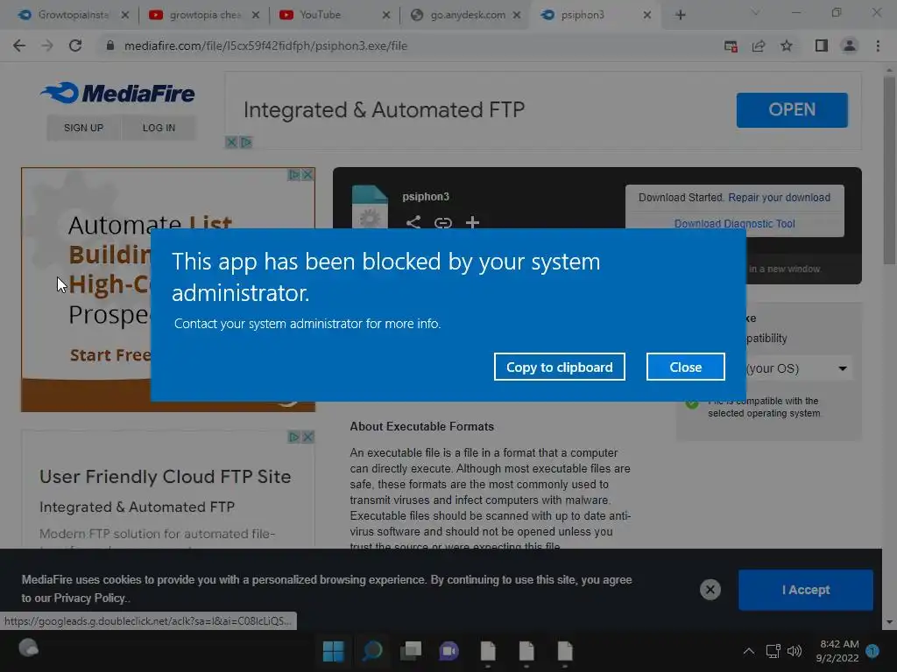This screenshot has width=897, height=672.
Task: Click the SIGN UP button
Action: point(83,128)
